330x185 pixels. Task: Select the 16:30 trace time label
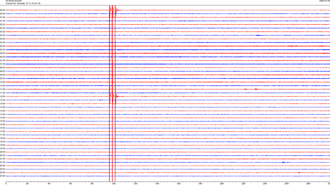2,128
